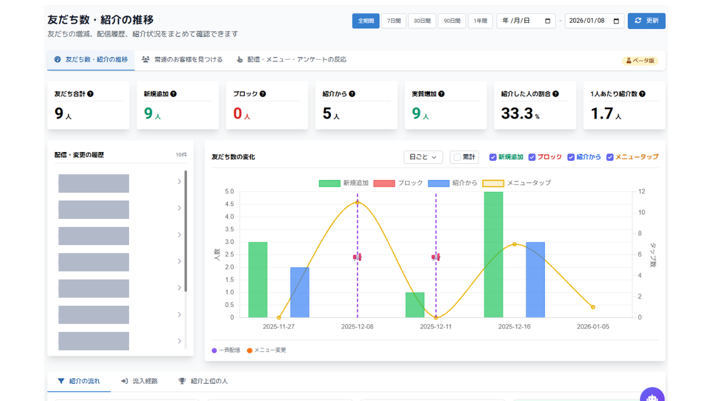Select the 30日間 range button
The height and width of the screenshot is (401, 712).
point(422,21)
